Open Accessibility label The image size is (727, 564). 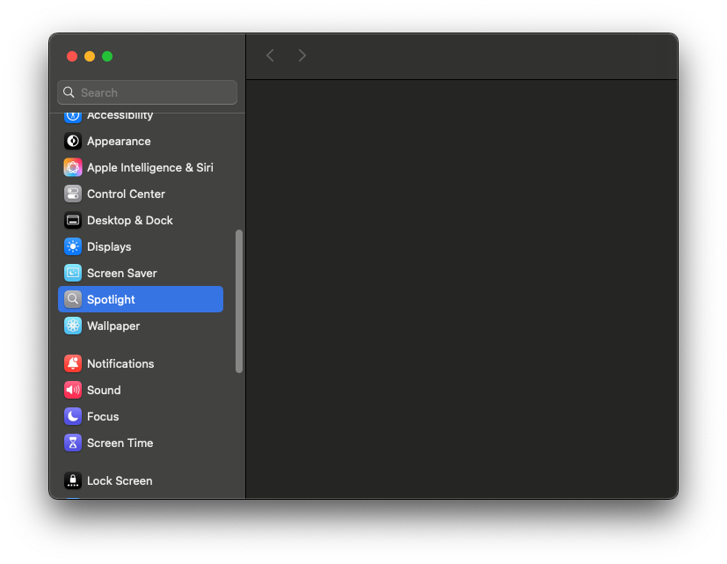(x=120, y=116)
